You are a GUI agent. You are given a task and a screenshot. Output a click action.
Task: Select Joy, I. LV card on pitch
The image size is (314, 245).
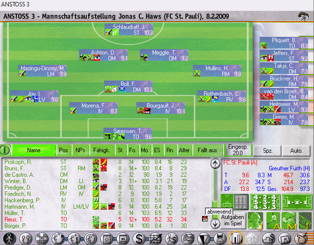[34, 96]
